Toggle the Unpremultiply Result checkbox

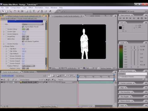tap(23, 27)
